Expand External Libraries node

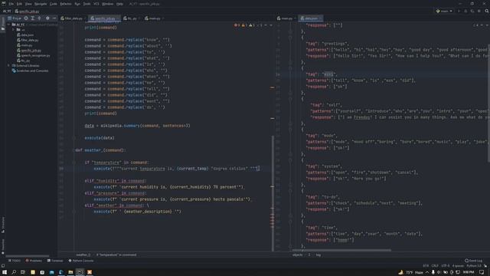pos(8,66)
